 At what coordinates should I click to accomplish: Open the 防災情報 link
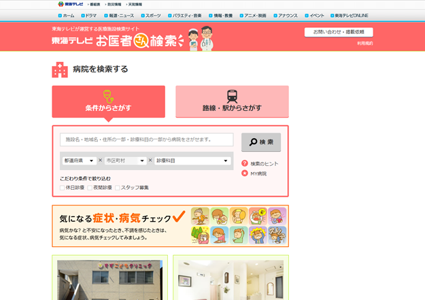[114, 4]
